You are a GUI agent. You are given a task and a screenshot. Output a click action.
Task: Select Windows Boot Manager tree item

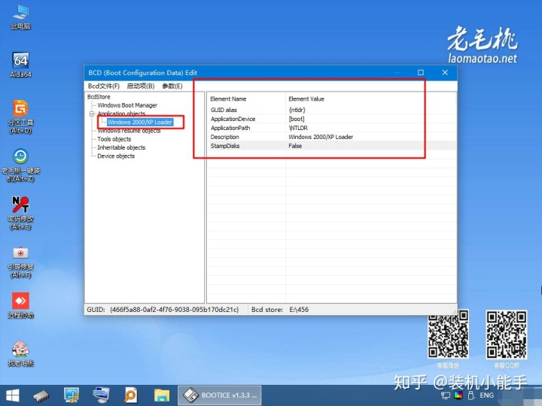tap(127, 105)
